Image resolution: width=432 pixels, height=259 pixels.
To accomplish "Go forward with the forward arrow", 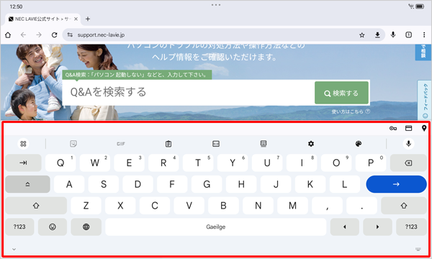I will click(x=39, y=35).
